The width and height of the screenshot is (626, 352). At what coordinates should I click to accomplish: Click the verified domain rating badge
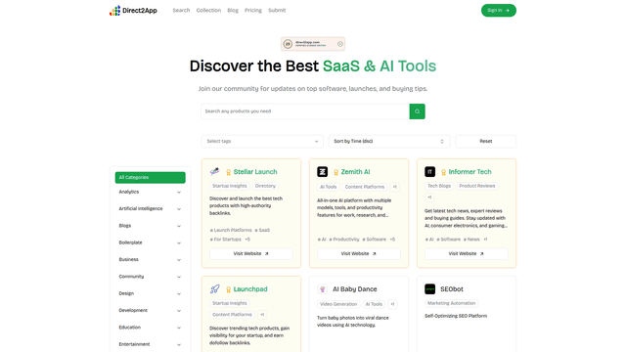click(x=313, y=44)
